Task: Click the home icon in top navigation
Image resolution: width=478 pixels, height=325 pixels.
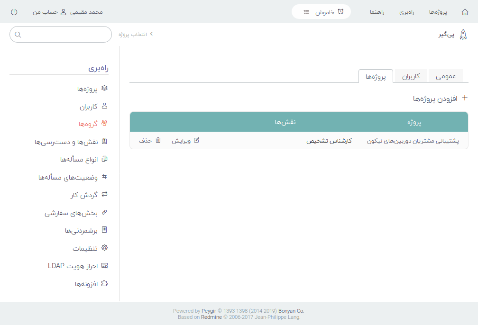Action: click(465, 12)
